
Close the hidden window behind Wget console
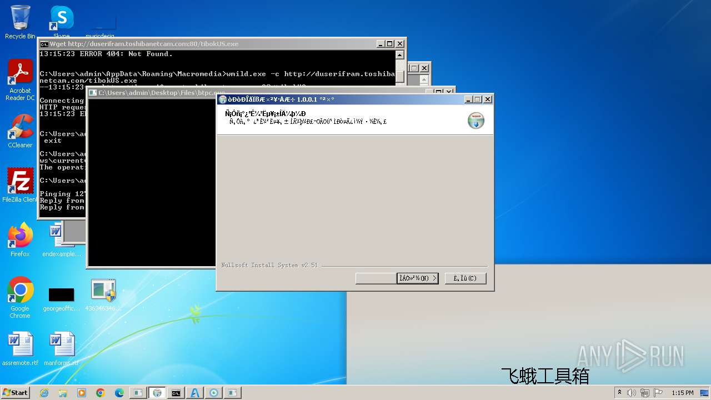coord(424,68)
